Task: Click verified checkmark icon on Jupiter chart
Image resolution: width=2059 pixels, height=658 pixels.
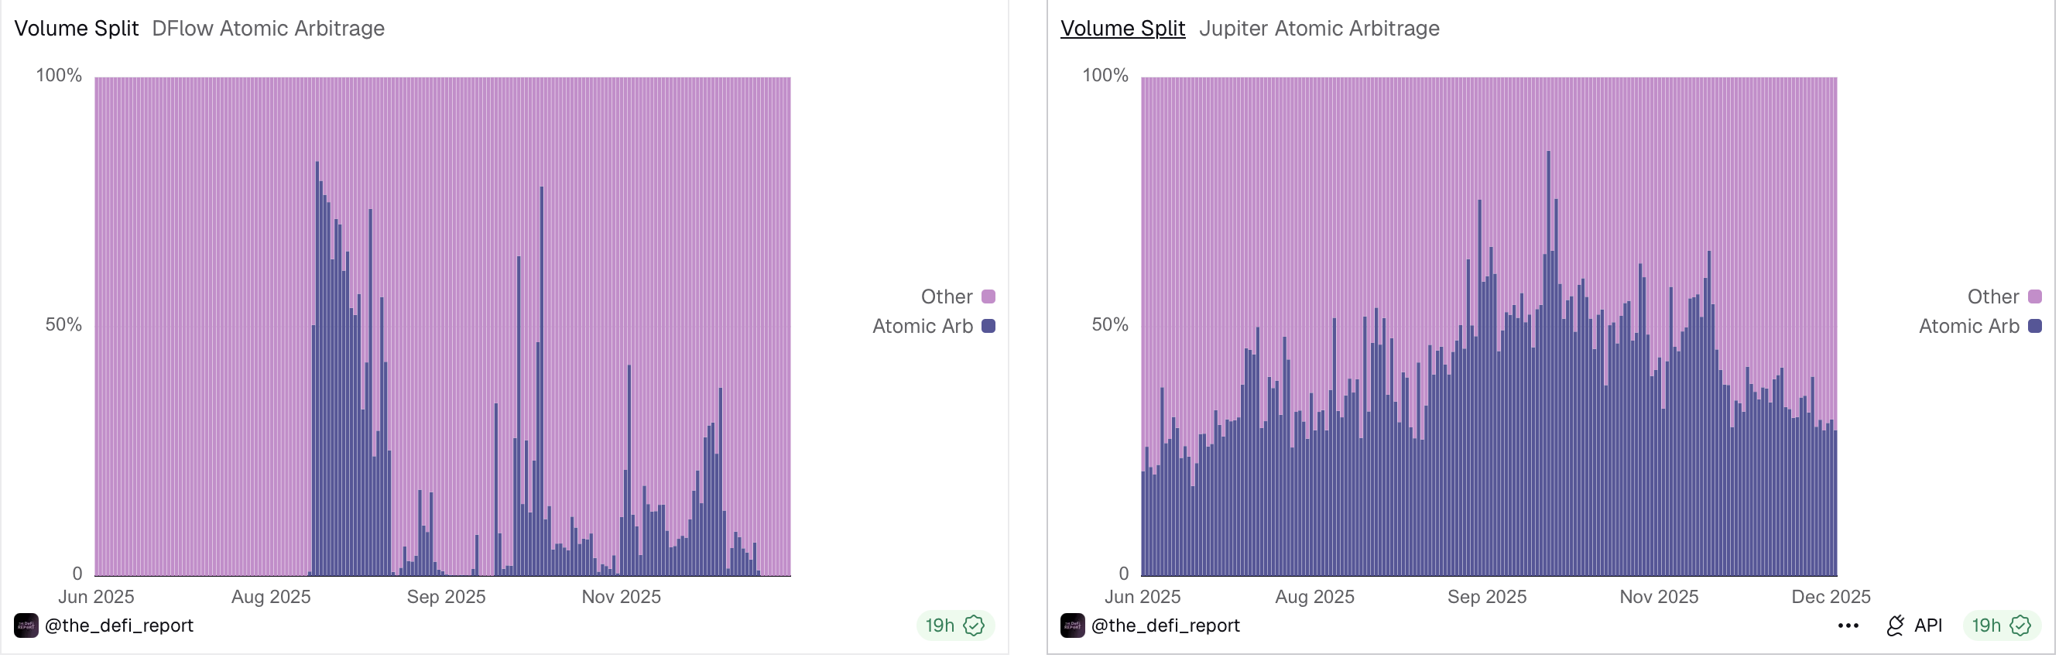Action: pos(2020,626)
